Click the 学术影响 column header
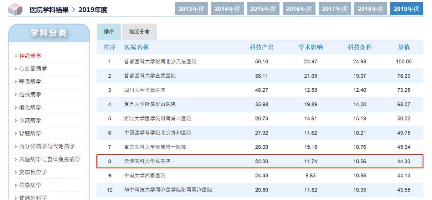The height and width of the screenshot is (200, 432). click(311, 47)
